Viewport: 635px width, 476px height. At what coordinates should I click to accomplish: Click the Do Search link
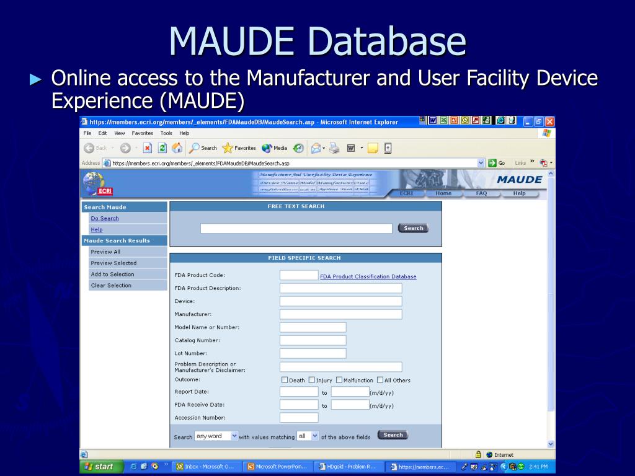coord(105,218)
